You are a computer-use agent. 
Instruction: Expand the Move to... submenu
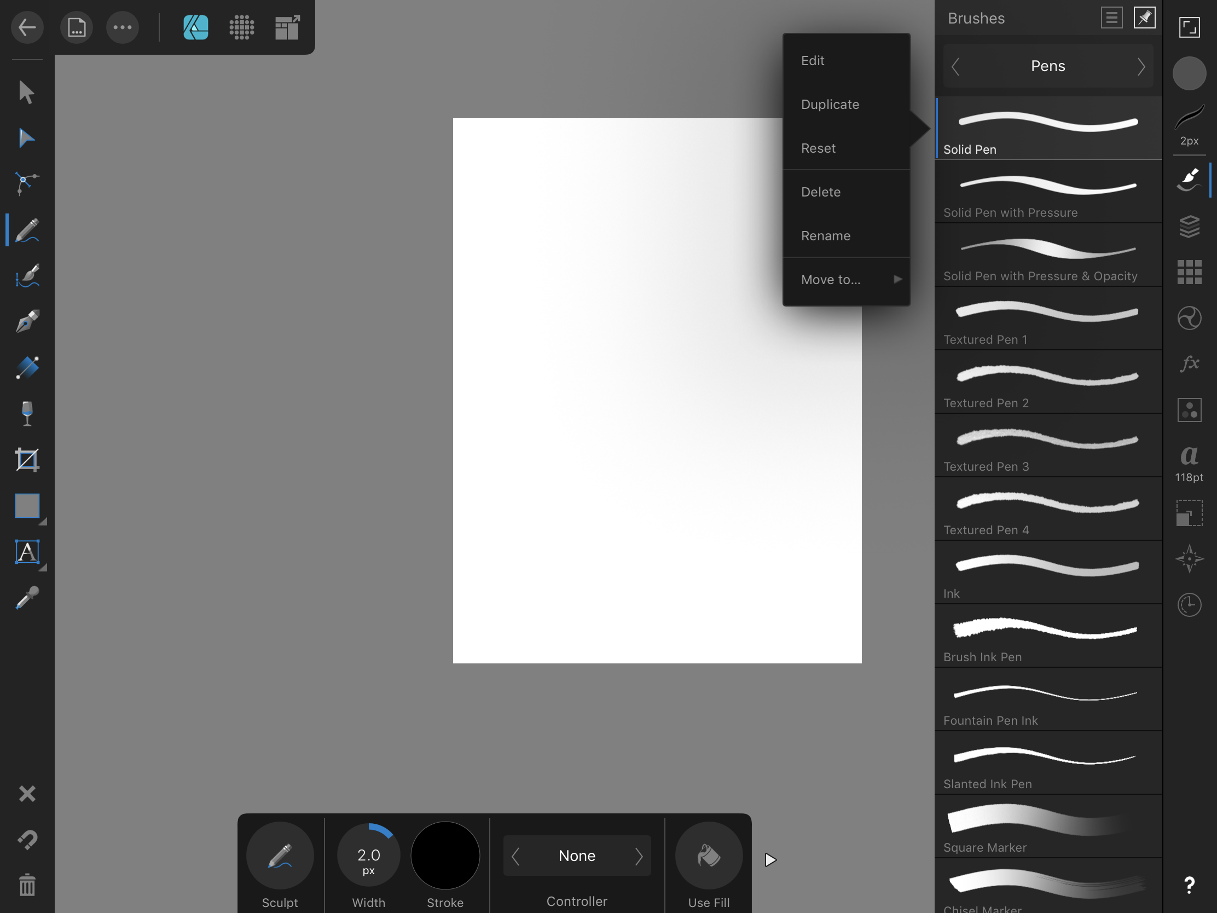(x=846, y=280)
